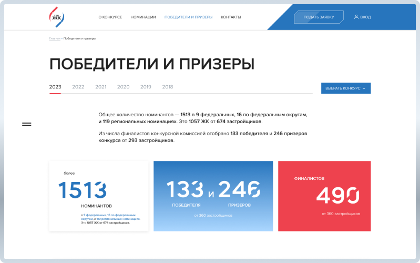The image size is (420, 263).
Task: Expand the Выбрать конкурс dropdown
Action: [x=345, y=88]
